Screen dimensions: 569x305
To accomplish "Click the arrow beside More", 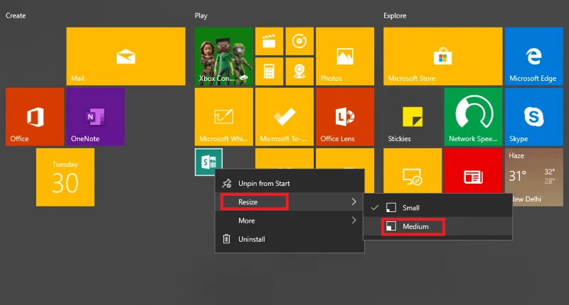I will coord(353,221).
